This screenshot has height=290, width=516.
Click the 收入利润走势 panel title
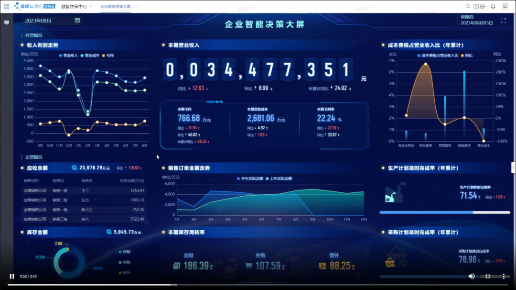[x=43, y=45]
